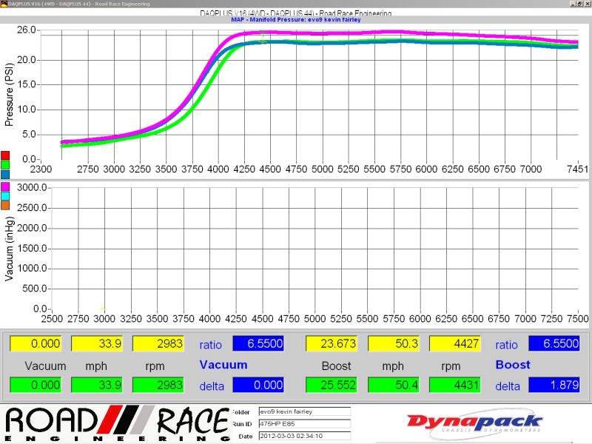
Task: Select the green Boost rpm value 4431
Action: [x=455, y=385]
